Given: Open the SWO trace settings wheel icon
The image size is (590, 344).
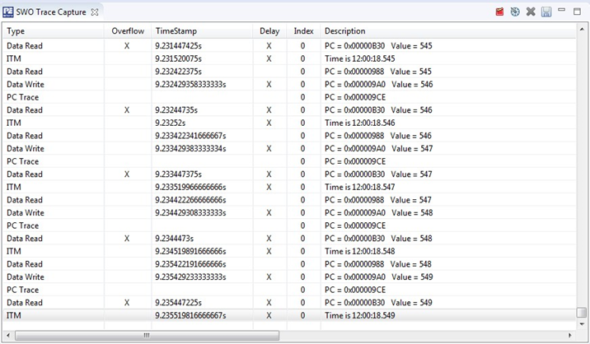Looking at the screenshot, I should [515, 12].
